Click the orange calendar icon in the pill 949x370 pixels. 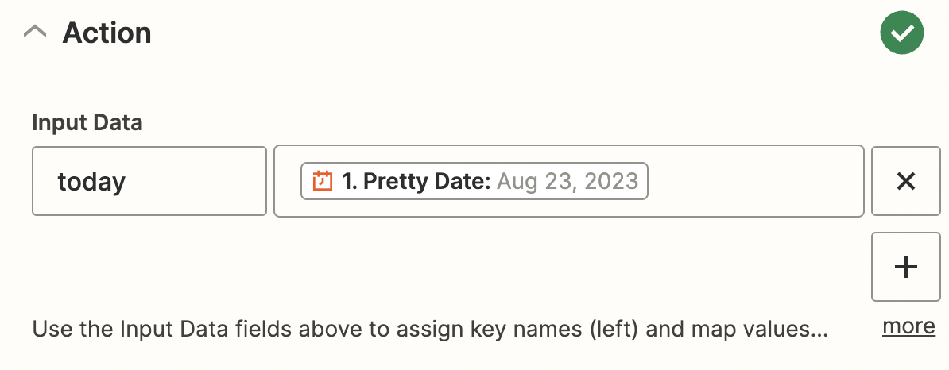point(322,181)
